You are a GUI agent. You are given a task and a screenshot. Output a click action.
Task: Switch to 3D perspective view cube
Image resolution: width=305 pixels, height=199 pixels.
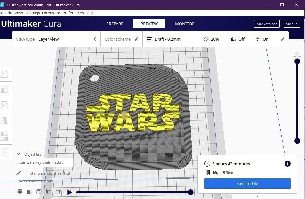[20, 191]
